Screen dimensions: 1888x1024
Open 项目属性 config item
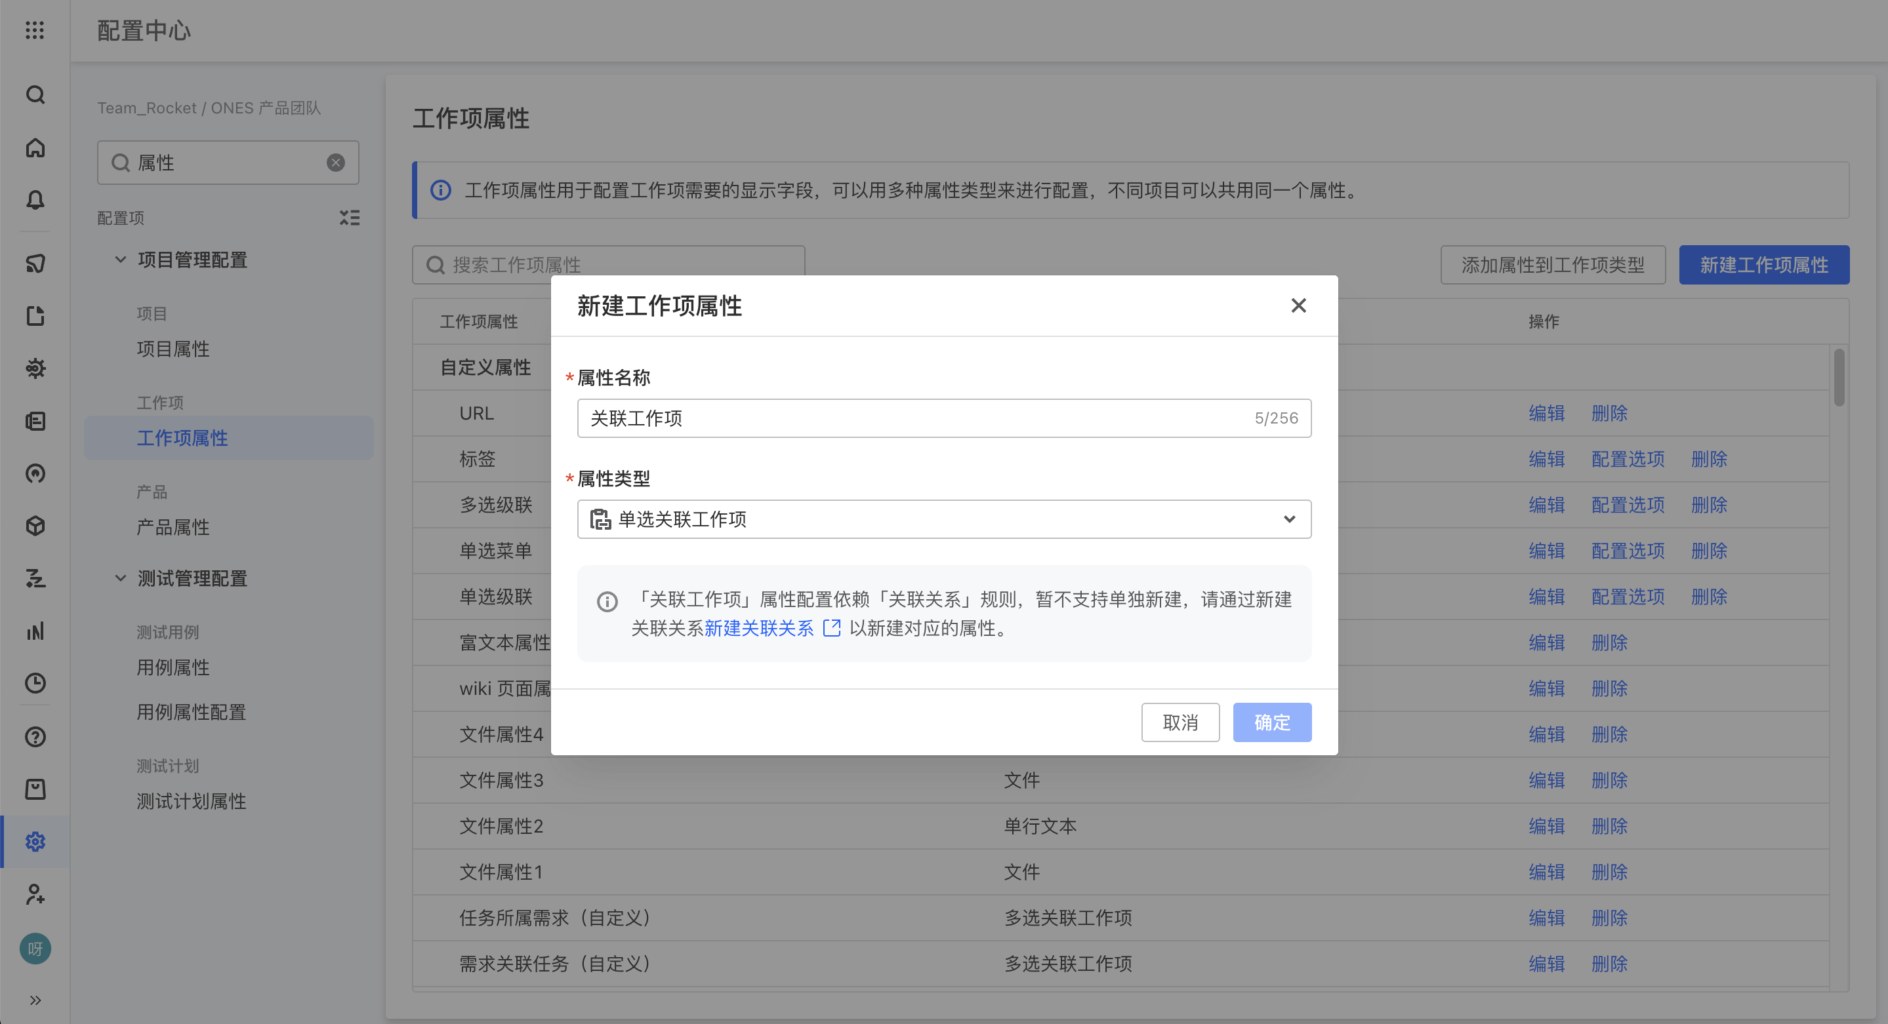173,349
